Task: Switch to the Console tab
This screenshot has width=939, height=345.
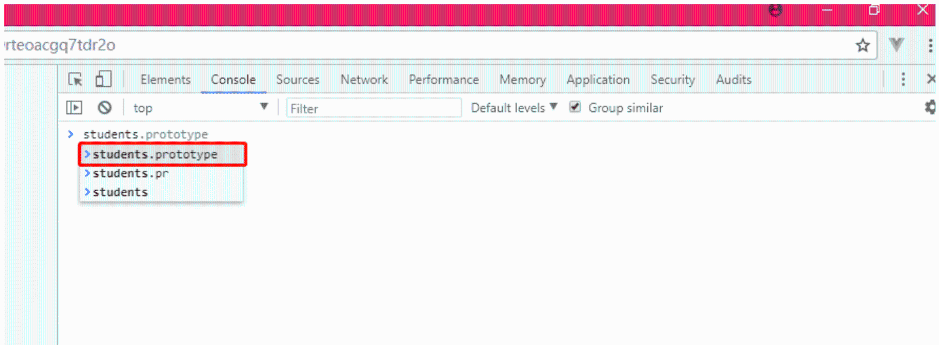Action: coord(233,80)
